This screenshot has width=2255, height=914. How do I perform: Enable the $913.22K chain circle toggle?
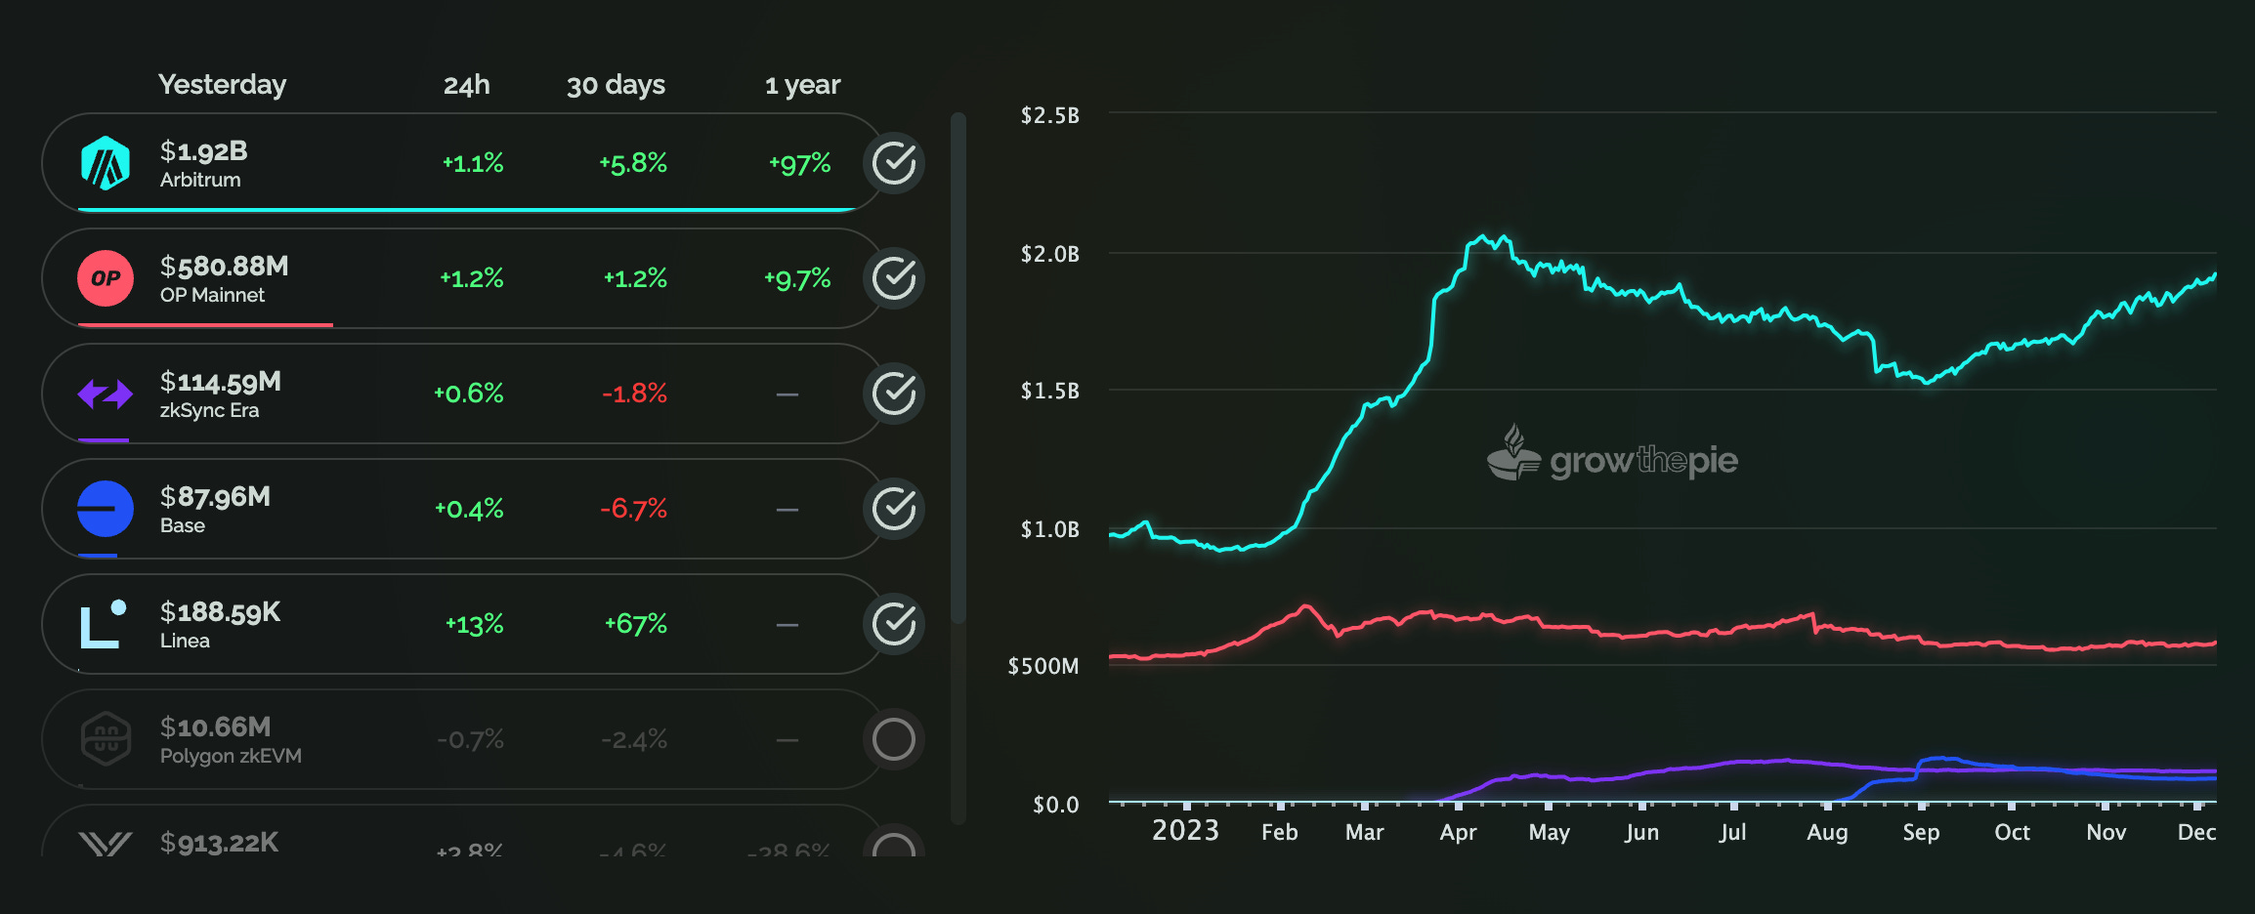coord(894,844)
